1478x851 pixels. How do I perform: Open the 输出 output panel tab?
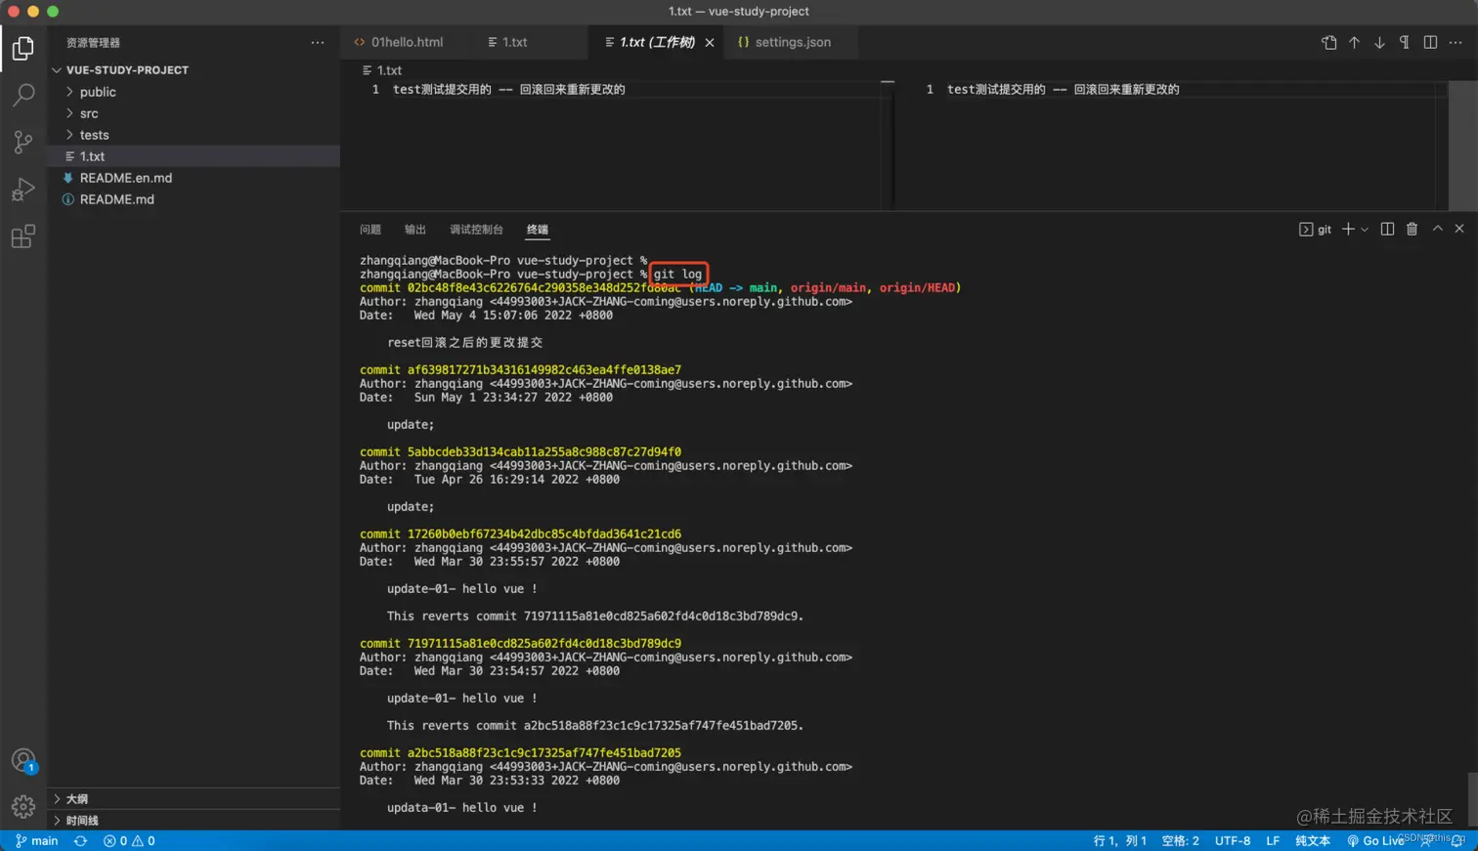(x=415, y=230)
